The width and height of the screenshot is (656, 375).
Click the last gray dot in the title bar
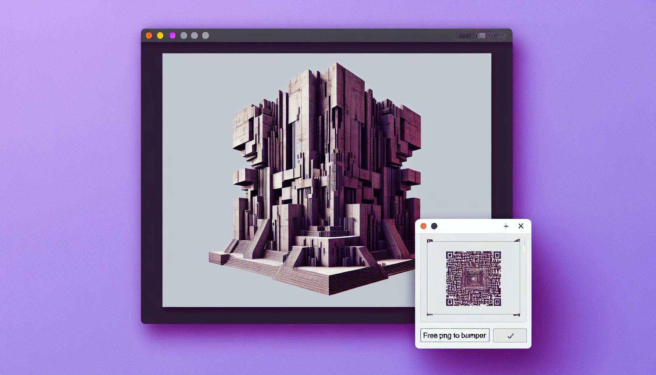point(205,36)
